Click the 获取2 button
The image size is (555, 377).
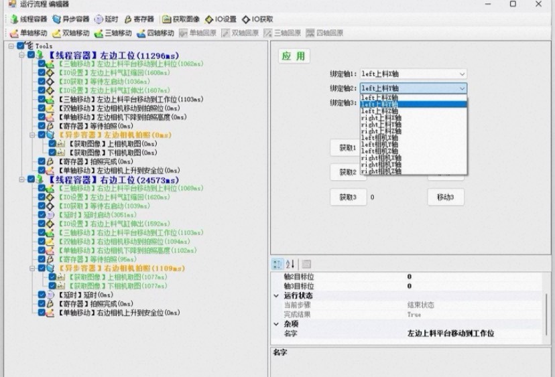(348, 172)
